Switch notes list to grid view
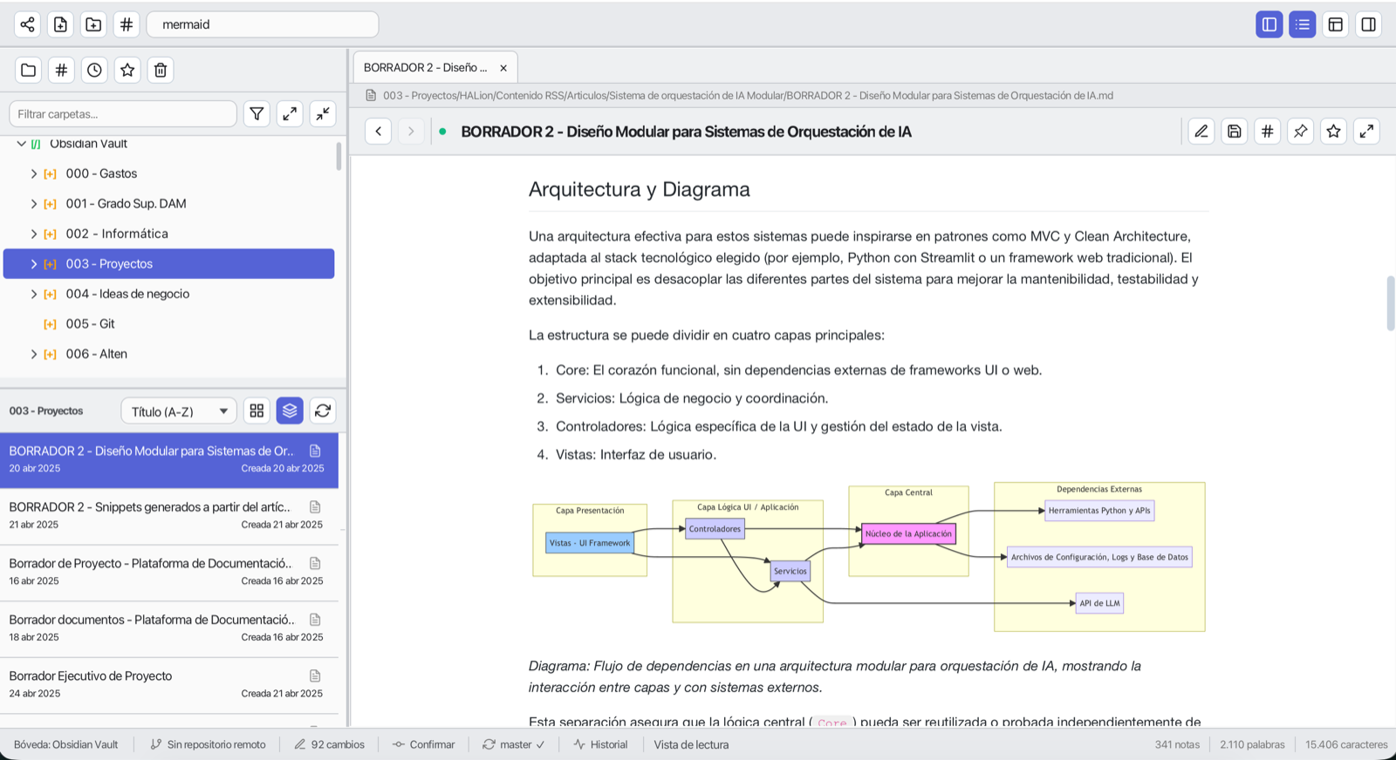This screenshot has width=1396, height=760. 257,411
